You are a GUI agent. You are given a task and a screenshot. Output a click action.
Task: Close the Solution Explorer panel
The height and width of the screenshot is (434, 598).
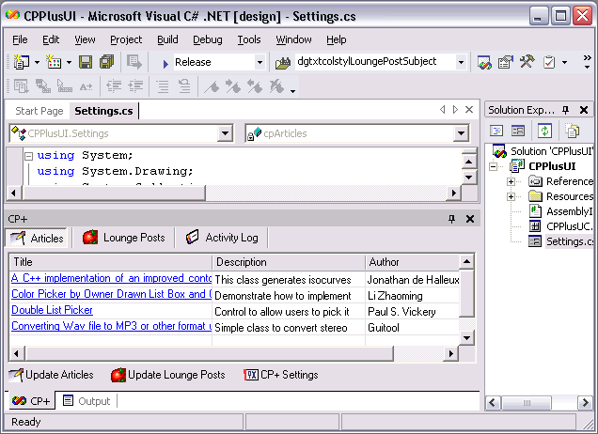click(584, 110)
